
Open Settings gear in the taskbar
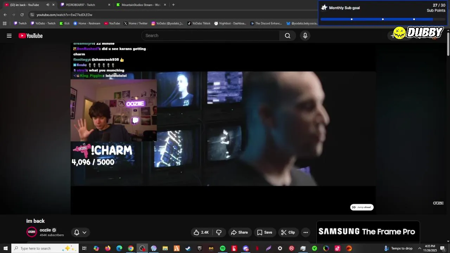280,248
